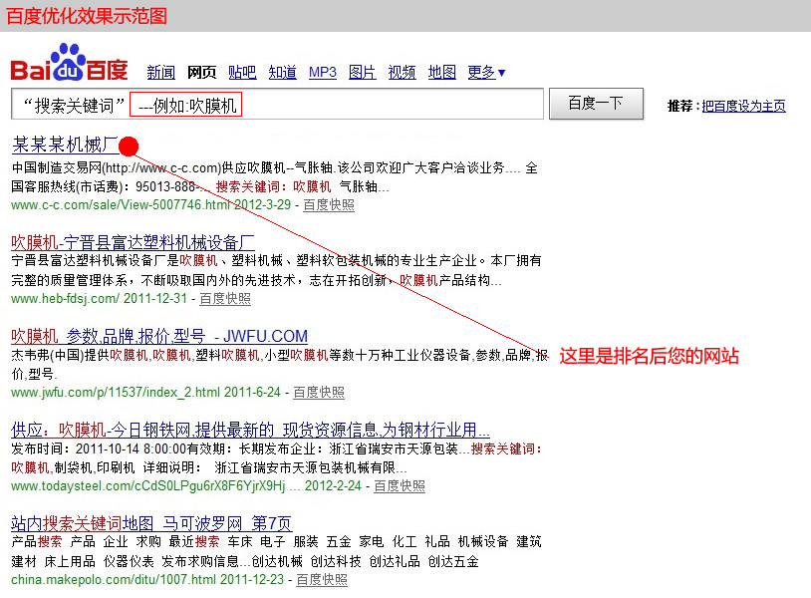
Task: Open 百度快照 for todaysteel.com result
Action: coord(400,485)
